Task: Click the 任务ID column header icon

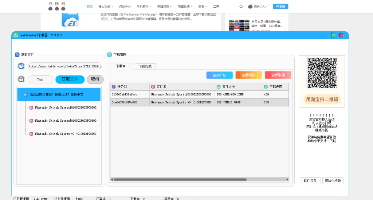Action: tap(114, 87)
